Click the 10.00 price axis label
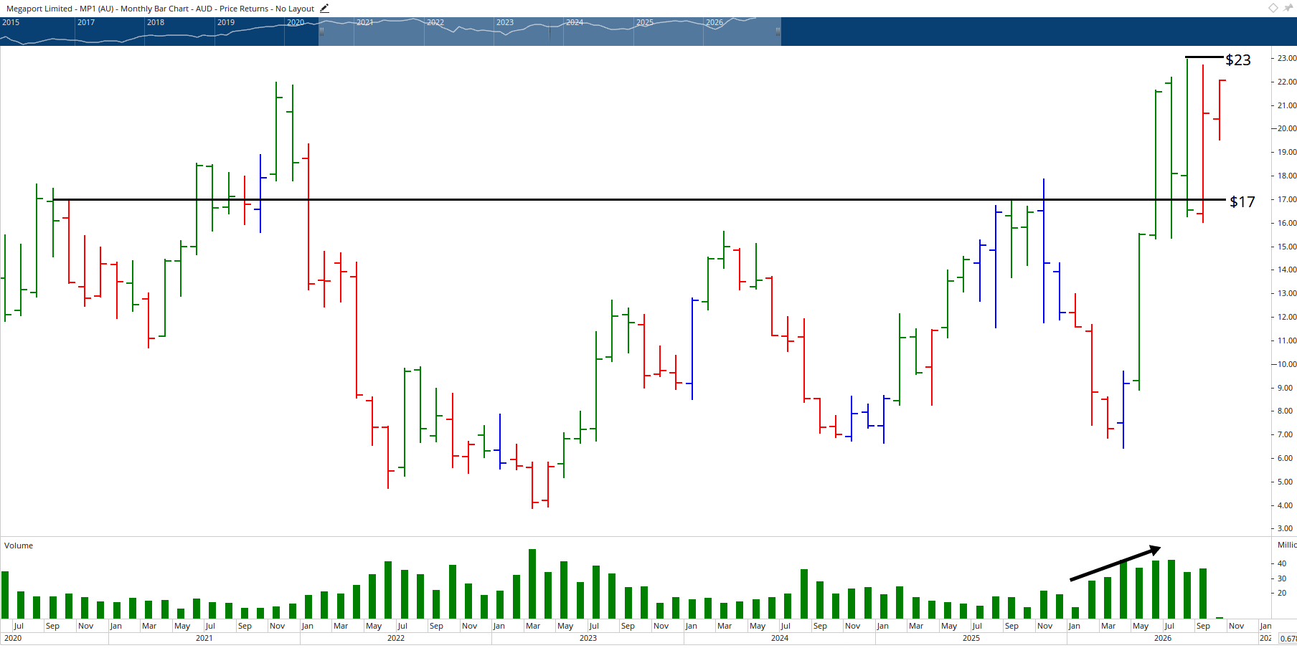 point(1287,365)
